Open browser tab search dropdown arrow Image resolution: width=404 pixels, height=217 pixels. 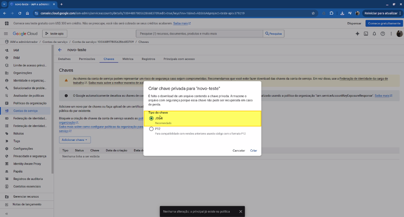click(4, 4)
